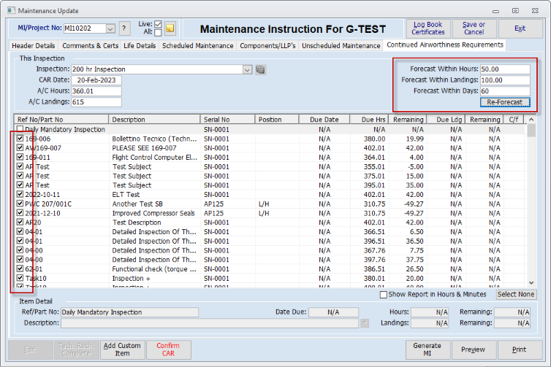Image resolution: width=551 pixels, height=367 pixels.
Task: Click the Confirm CAR button
Action: tap(167, 349)
